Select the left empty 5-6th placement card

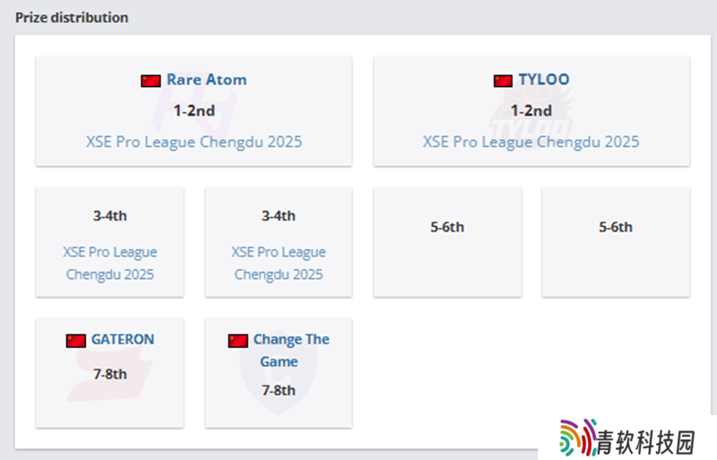click(x=447, y=242)
